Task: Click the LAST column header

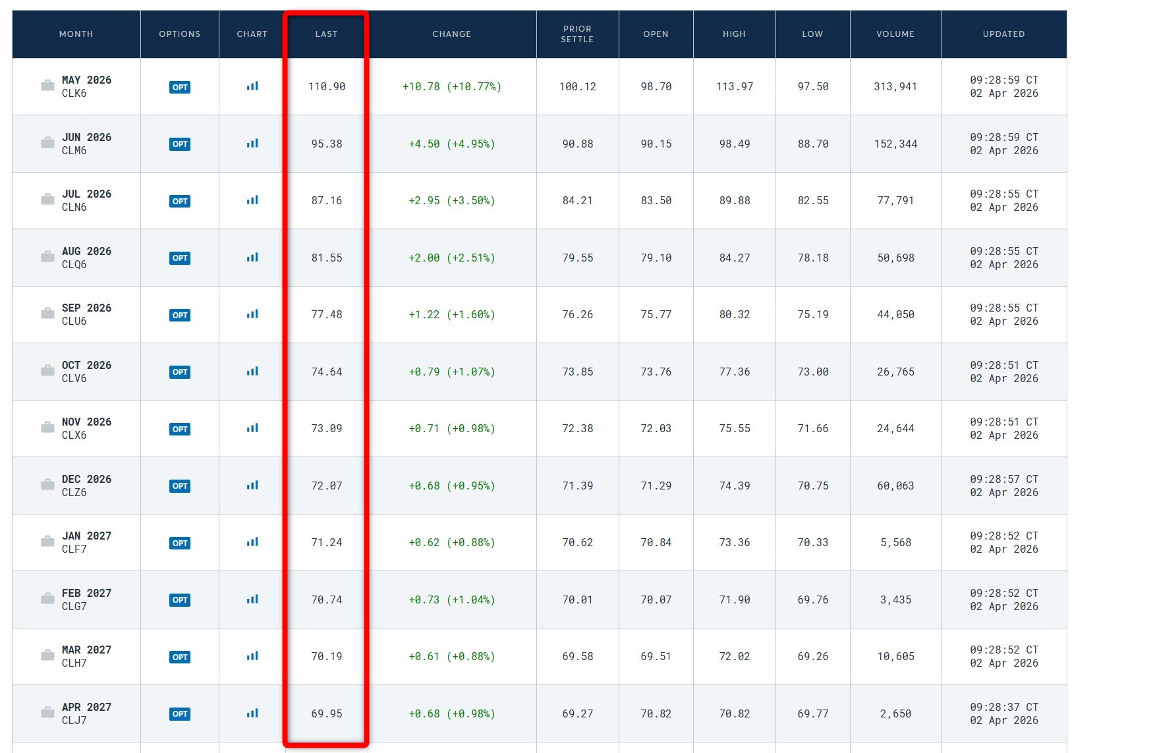Action: click(326, 34)
